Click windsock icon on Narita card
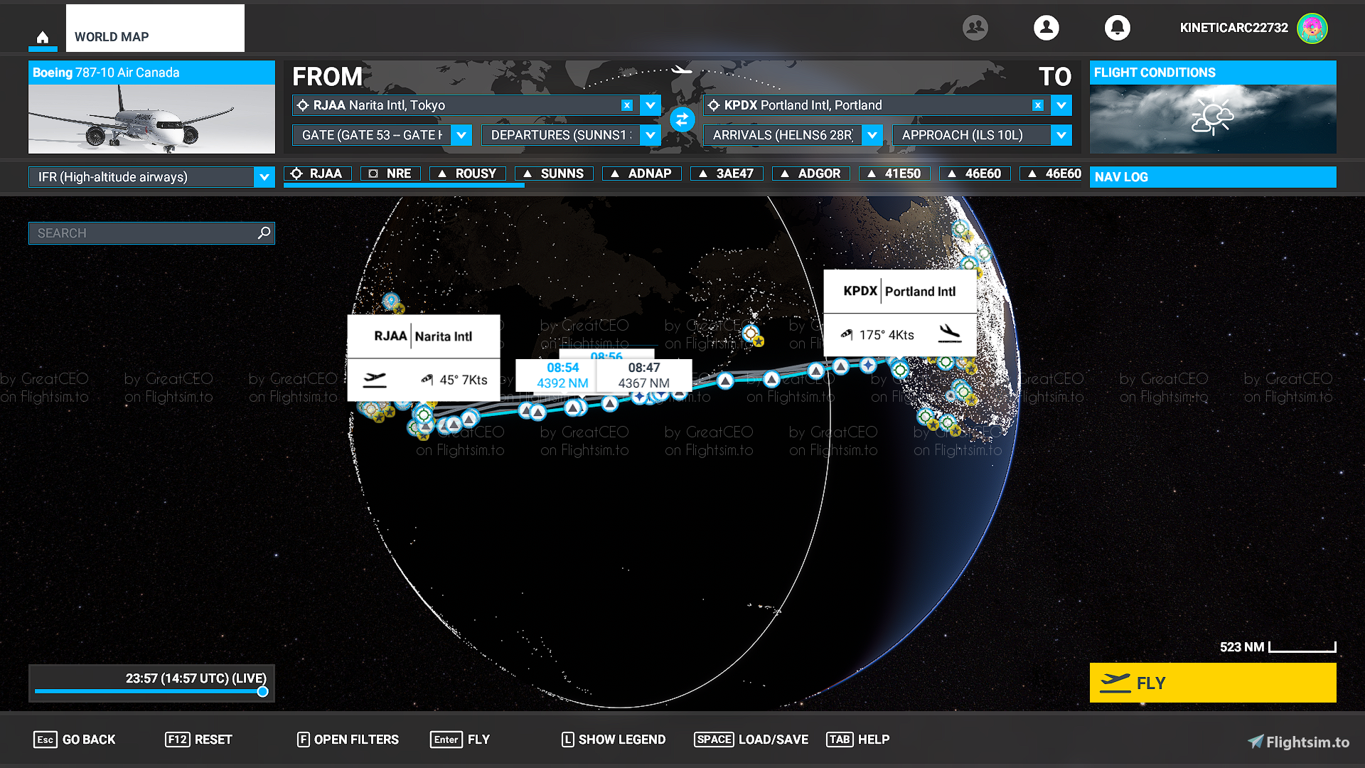 [x=427, y=380]
